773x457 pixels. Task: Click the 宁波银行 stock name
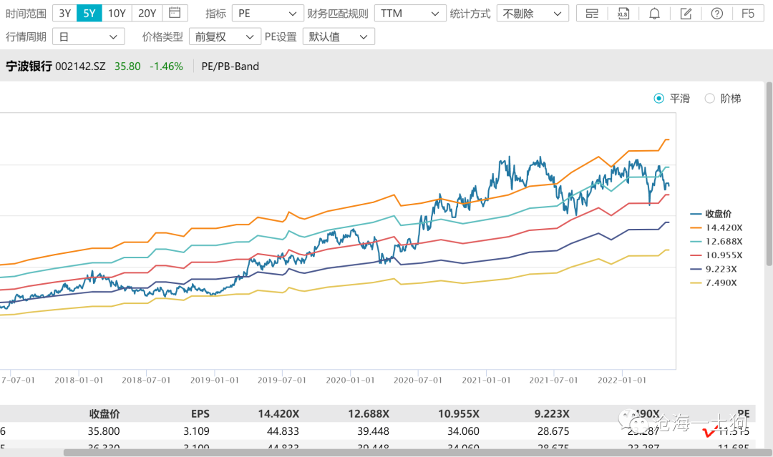pos(29,67)
